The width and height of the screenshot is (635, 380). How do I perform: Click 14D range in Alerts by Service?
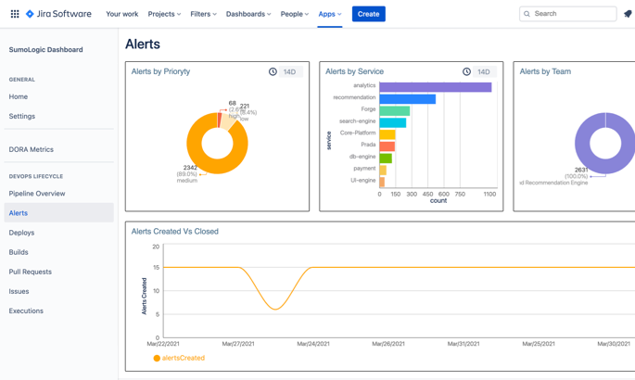(484, 71)
